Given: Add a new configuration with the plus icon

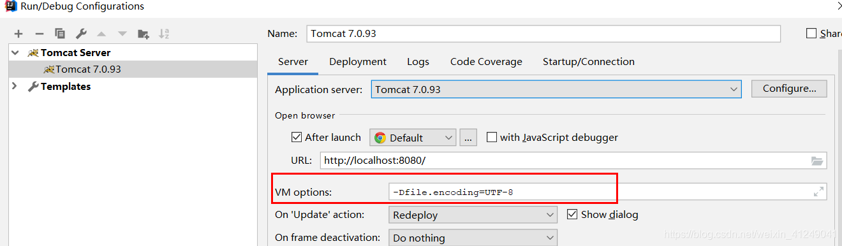Looking at the screenshot, I should click(x=18, y=34).
